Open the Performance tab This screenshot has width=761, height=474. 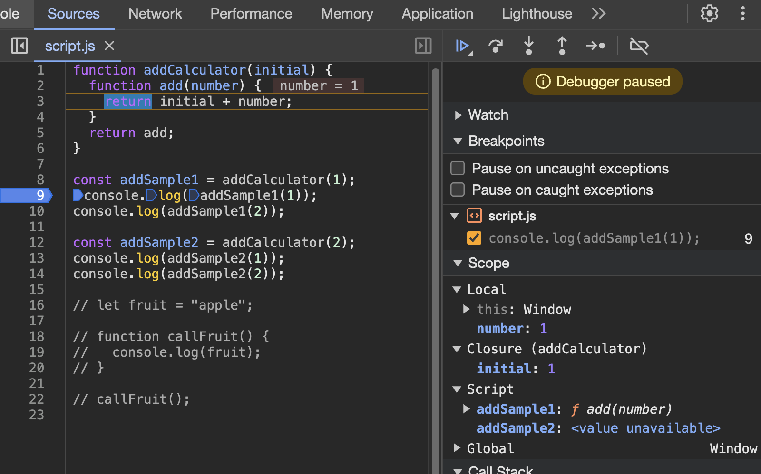[x=251, y=14]
